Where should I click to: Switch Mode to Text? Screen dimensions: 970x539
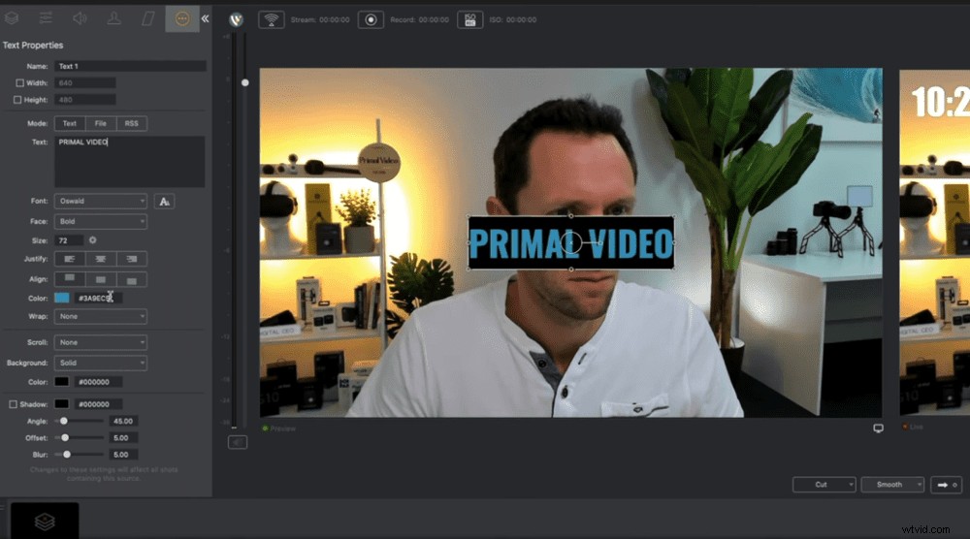(x=69, y=124)
